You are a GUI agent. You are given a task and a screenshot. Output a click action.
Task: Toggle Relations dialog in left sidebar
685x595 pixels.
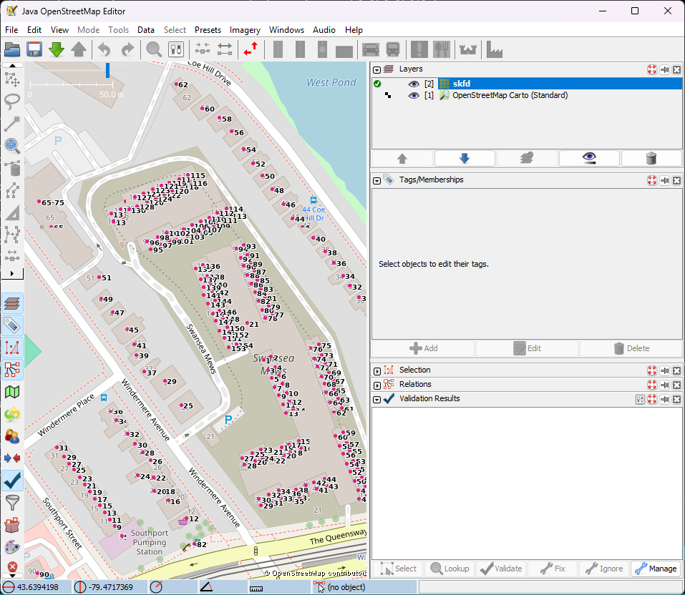coord(12,370)
